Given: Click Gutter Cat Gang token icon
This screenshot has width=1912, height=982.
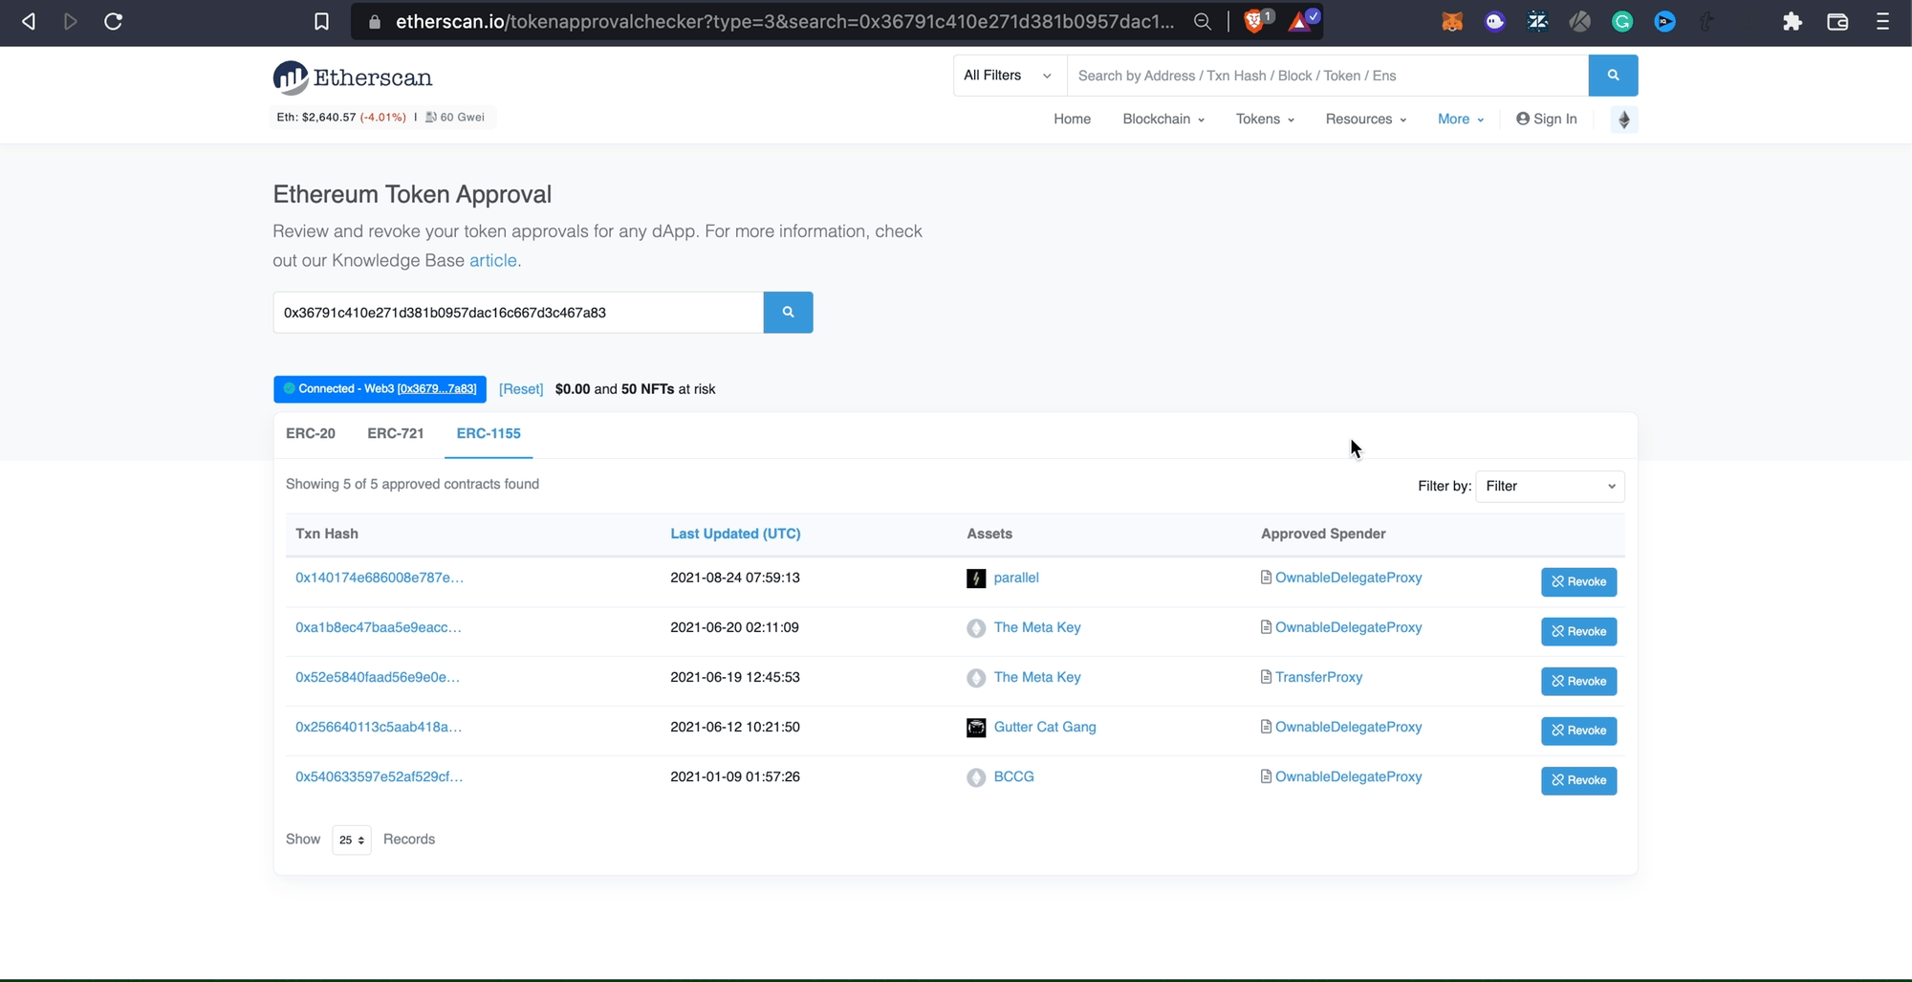Looking at the screenshot, I should pyautogui.click(x=976, y=728).
